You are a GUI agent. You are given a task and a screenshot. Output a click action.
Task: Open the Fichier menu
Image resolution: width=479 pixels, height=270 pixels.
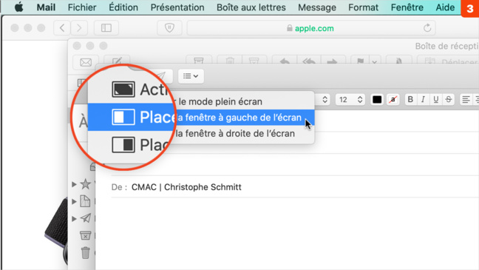click(82, 7)
